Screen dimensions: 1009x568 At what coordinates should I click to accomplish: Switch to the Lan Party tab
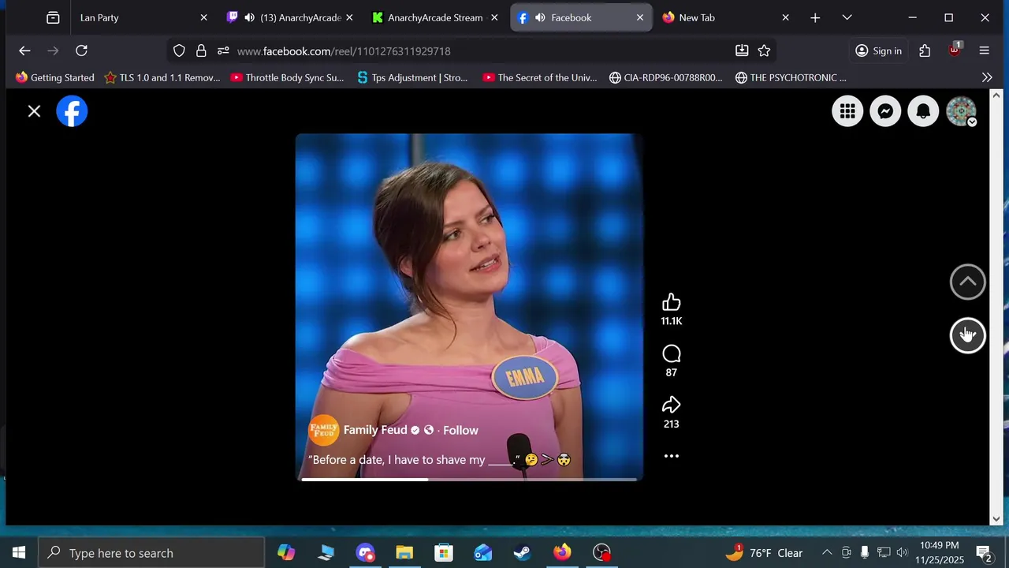click(x=143, y=17)
